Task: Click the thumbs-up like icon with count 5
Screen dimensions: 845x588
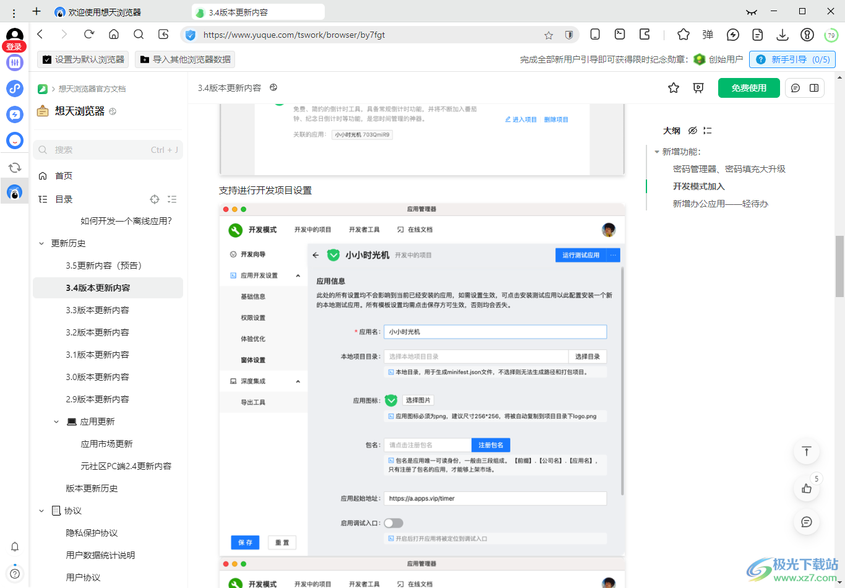Action: click(806, 488)
